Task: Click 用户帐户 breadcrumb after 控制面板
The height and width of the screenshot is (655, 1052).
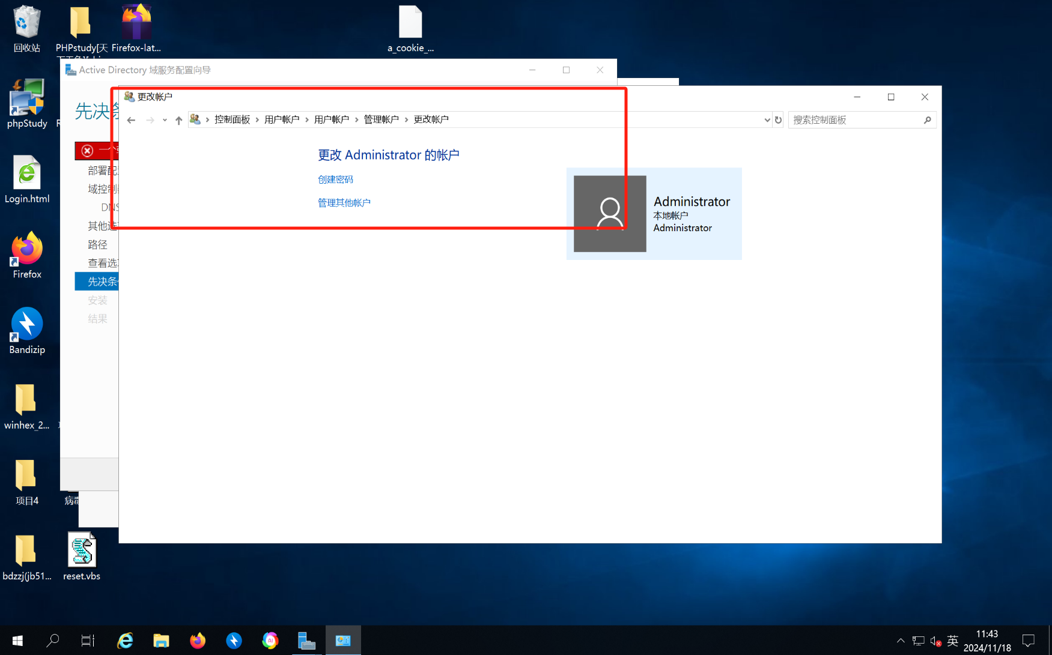Action: 282,119
